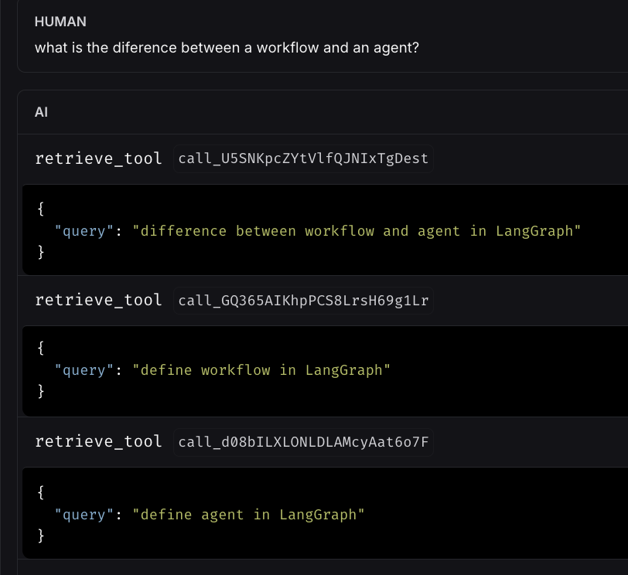Select retrieve_tool name beside call_d08bILXLONLDLAMcyAat6o7F
Viewport: 628px width, 575px height.
click(98, 441)
